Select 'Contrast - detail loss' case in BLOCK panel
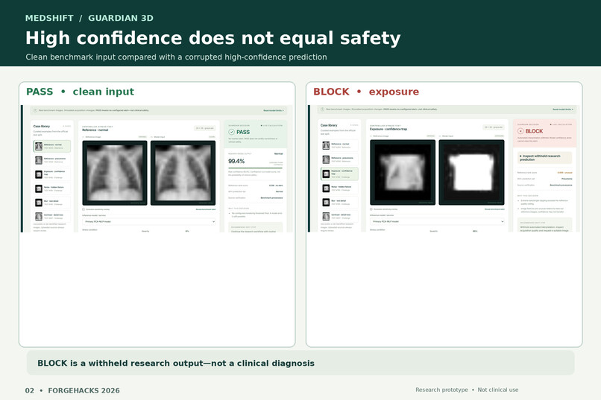601x400 pixels. pyautogui.click(x=339, y=216)
